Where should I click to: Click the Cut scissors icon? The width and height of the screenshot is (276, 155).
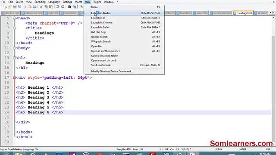tap(41, 7)
